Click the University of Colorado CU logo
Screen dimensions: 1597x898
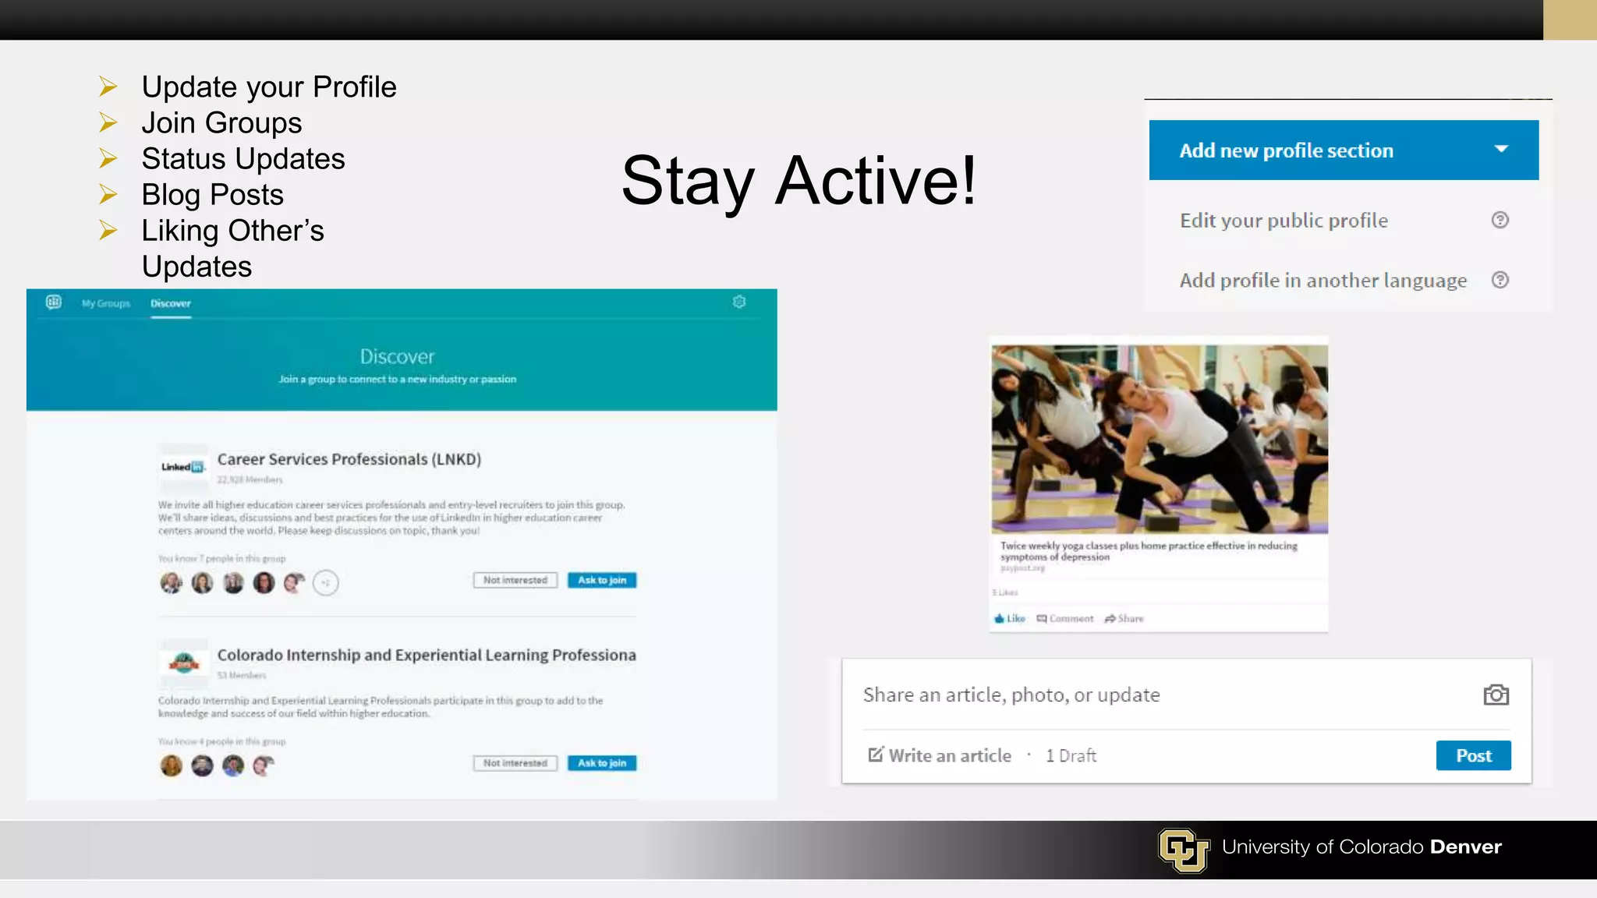1183,850
